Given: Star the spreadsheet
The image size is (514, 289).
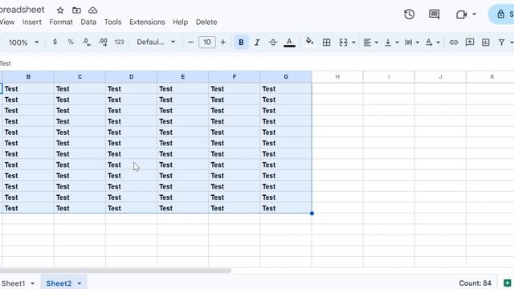Looking at the screenshot, I should coord(60,10).
